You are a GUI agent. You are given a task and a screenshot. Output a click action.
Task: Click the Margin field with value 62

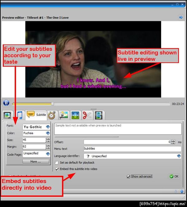tap(34, 147)
